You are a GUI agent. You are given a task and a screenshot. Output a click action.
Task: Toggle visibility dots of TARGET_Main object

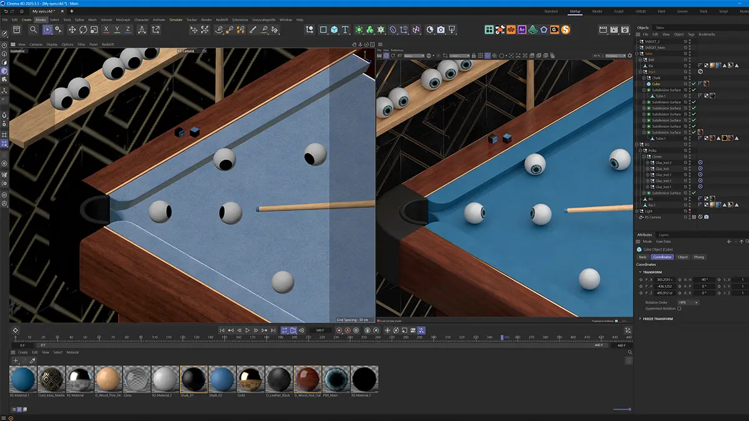pos(691,47)
